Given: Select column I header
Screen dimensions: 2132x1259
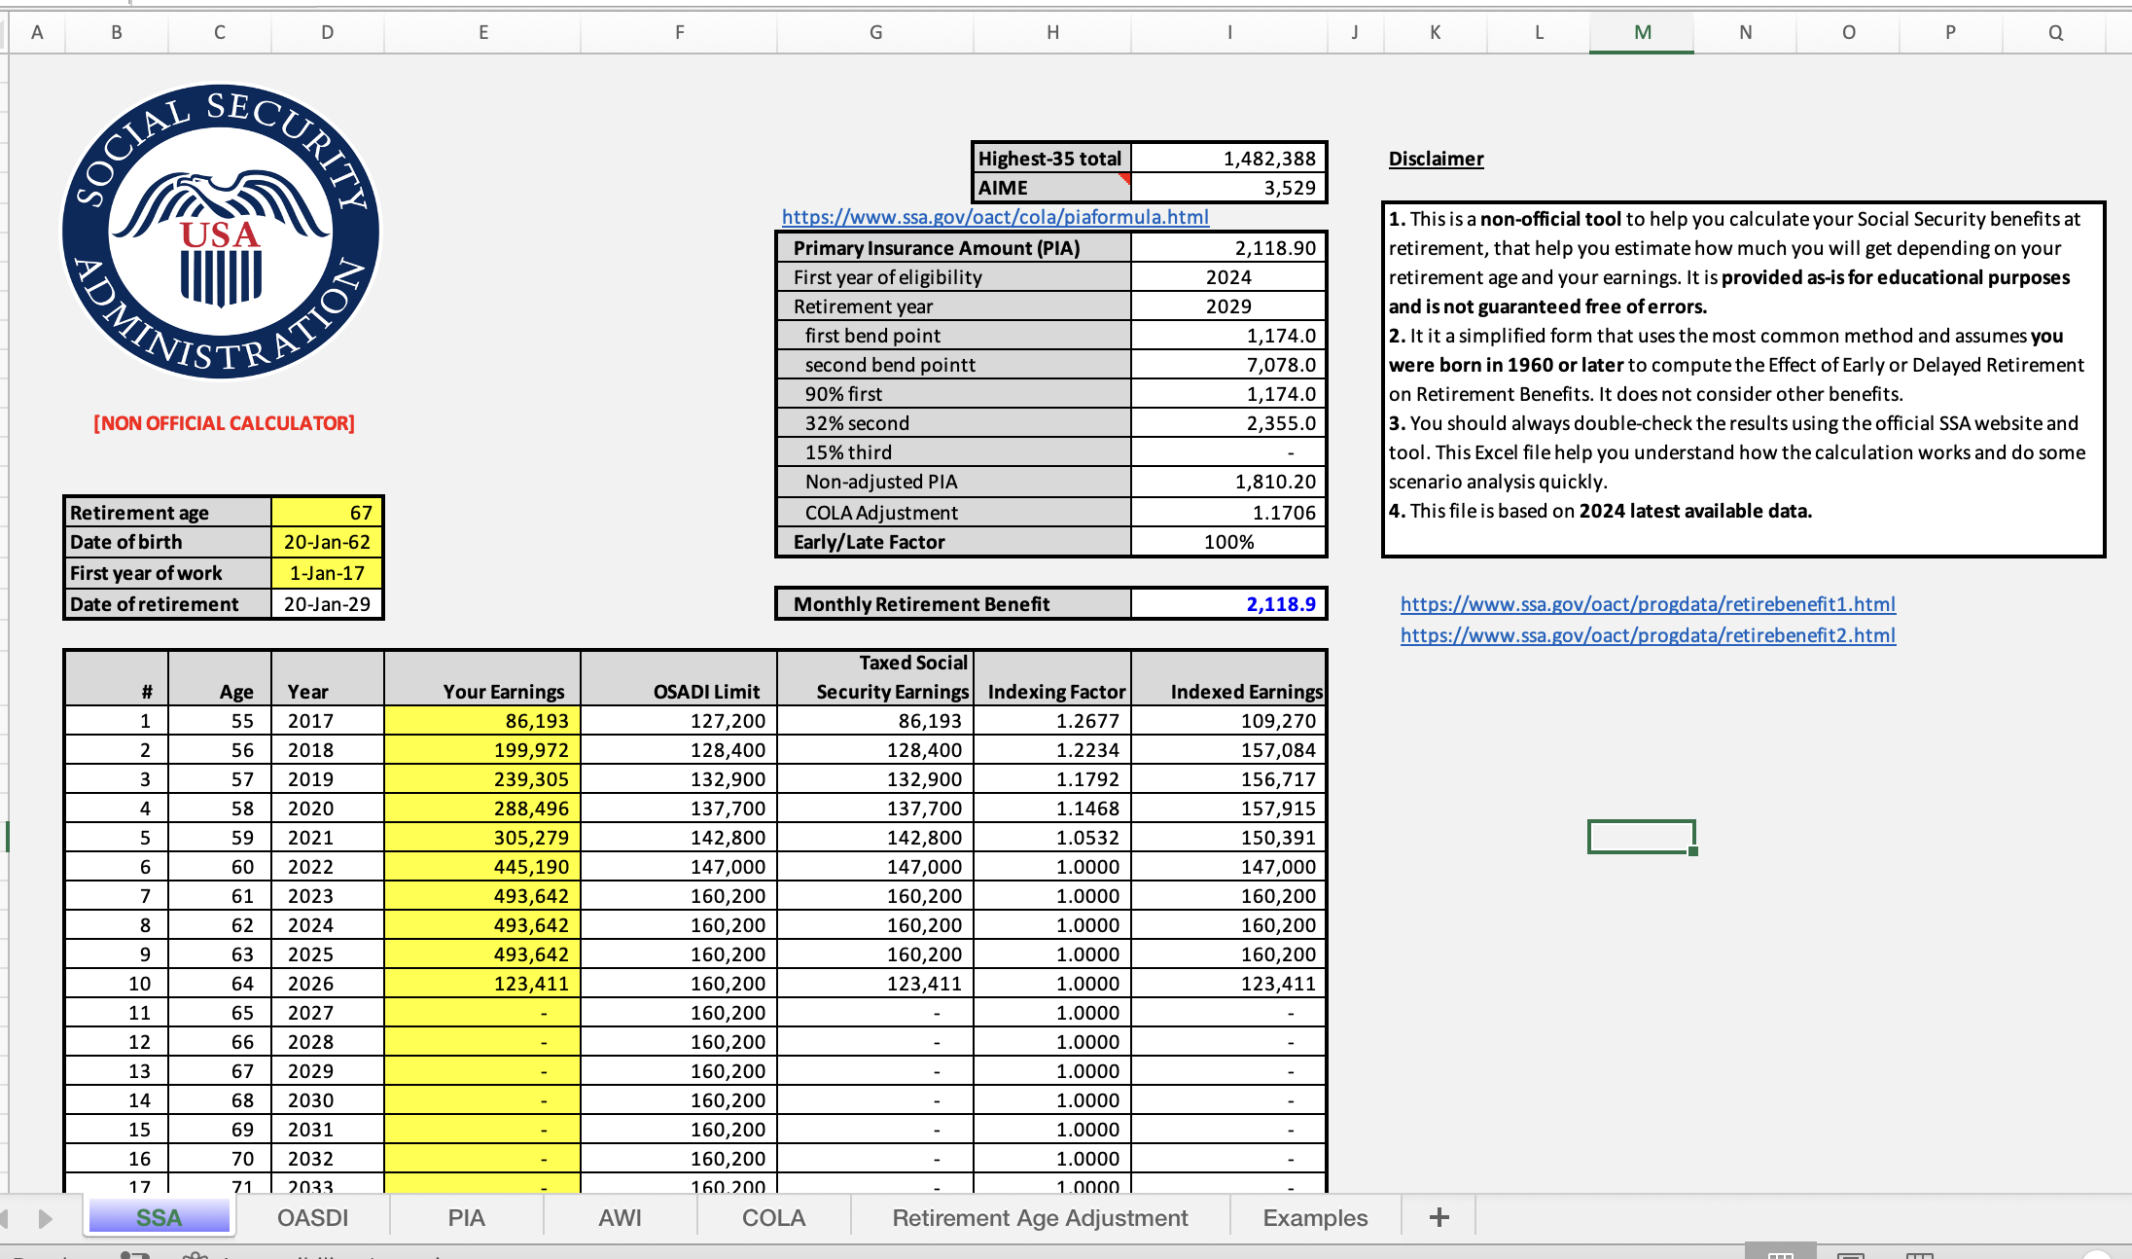Looking at the screenshot, I should pos(1229,32).
